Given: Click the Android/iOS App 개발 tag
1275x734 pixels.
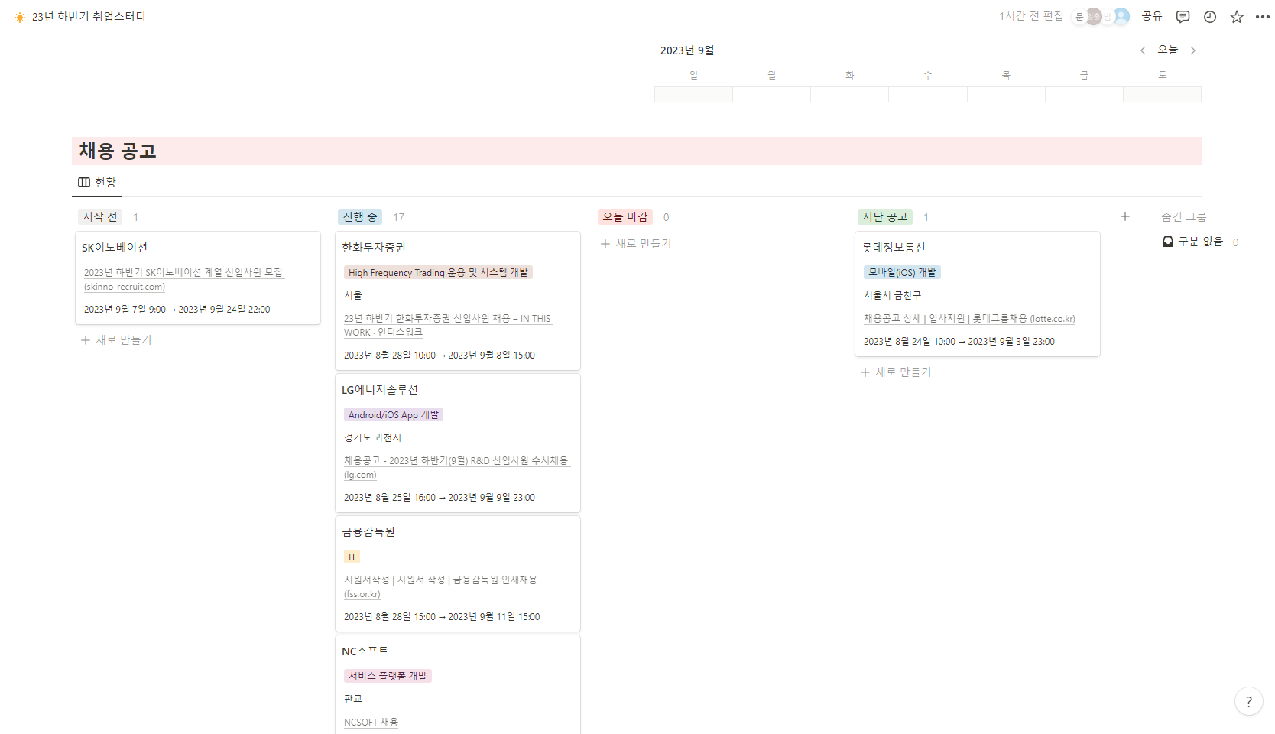Looking at the screenshot, I should point(394,415).
